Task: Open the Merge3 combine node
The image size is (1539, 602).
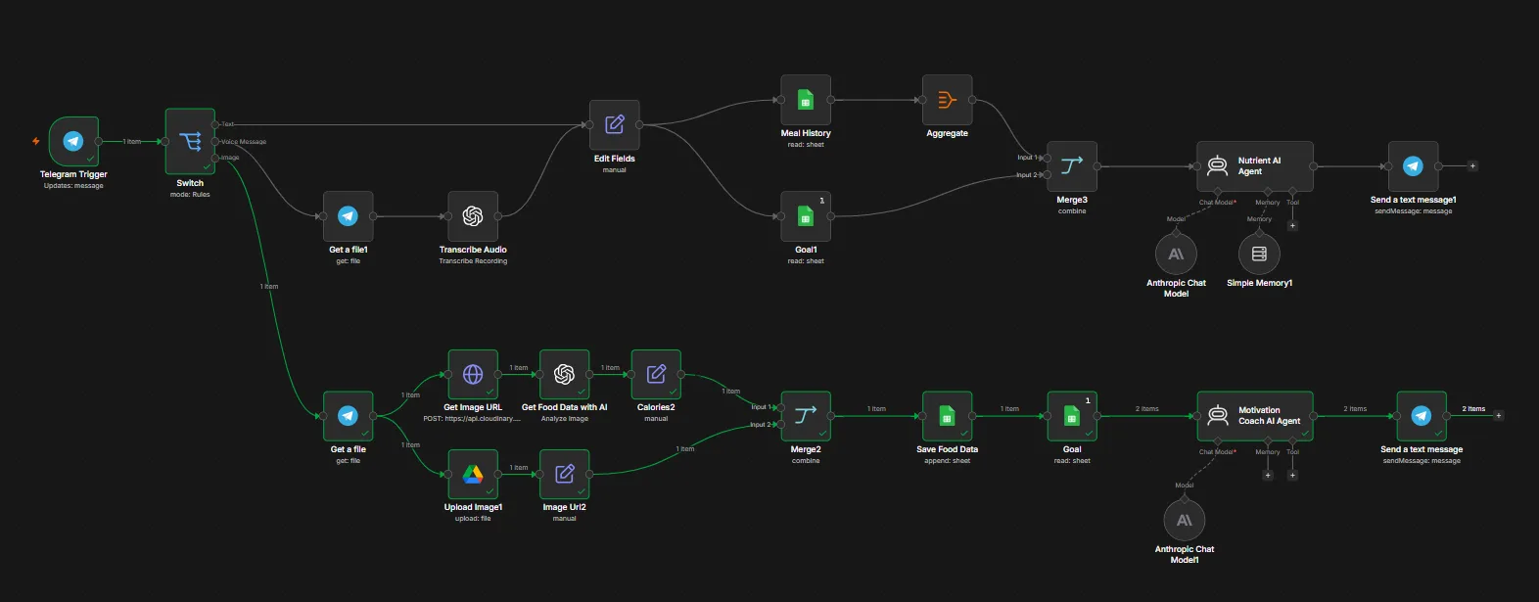Action: 1072,166
